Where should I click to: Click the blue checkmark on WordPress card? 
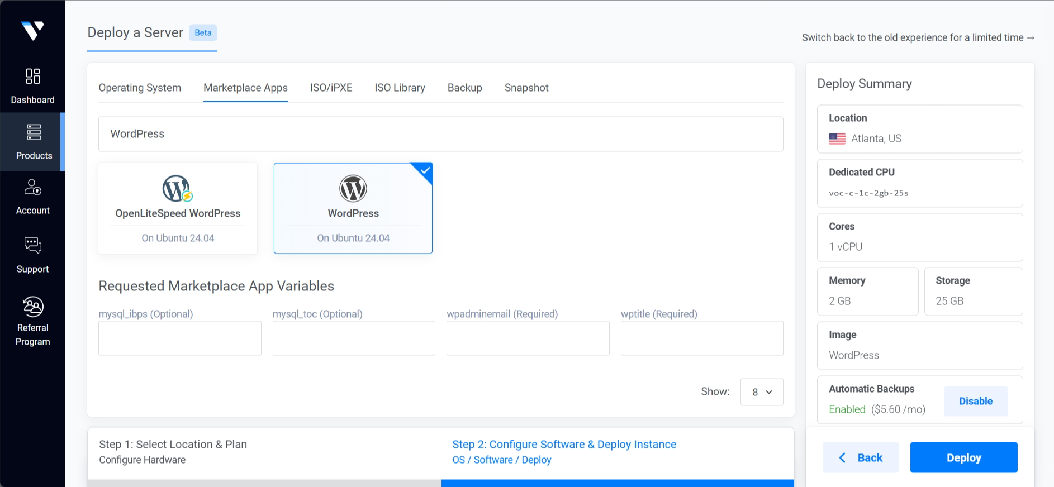pyautogui.click(x=425, y=169)
